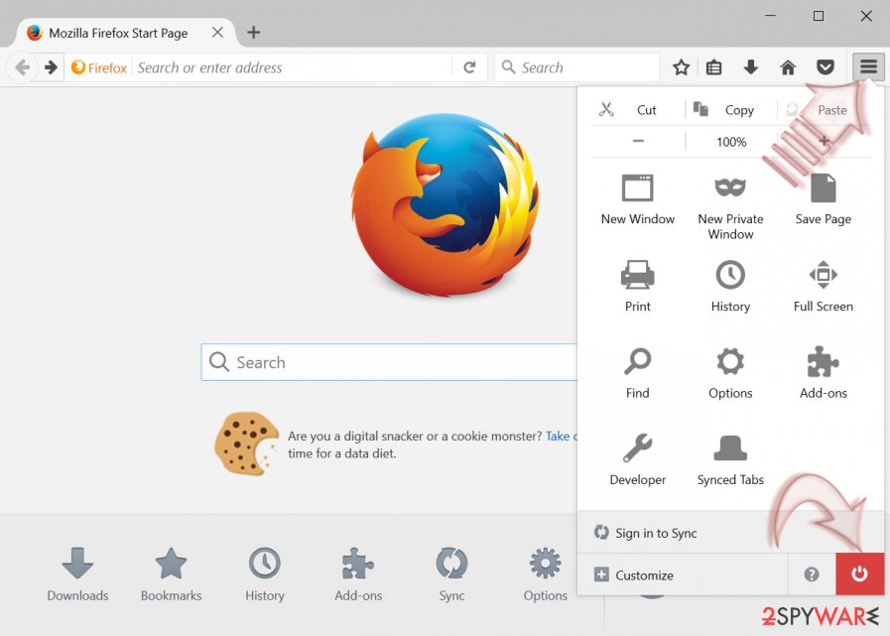Click the Pocket icon in toolbar

pos(826,67)
